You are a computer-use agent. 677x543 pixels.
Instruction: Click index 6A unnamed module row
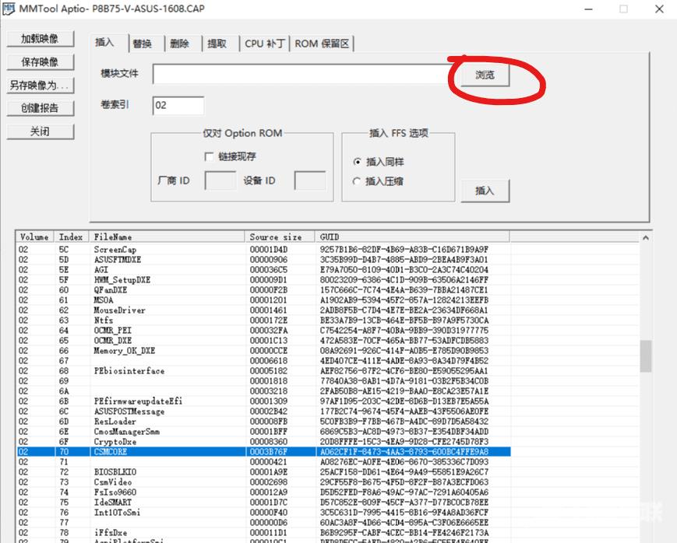[x=263, y=391]
